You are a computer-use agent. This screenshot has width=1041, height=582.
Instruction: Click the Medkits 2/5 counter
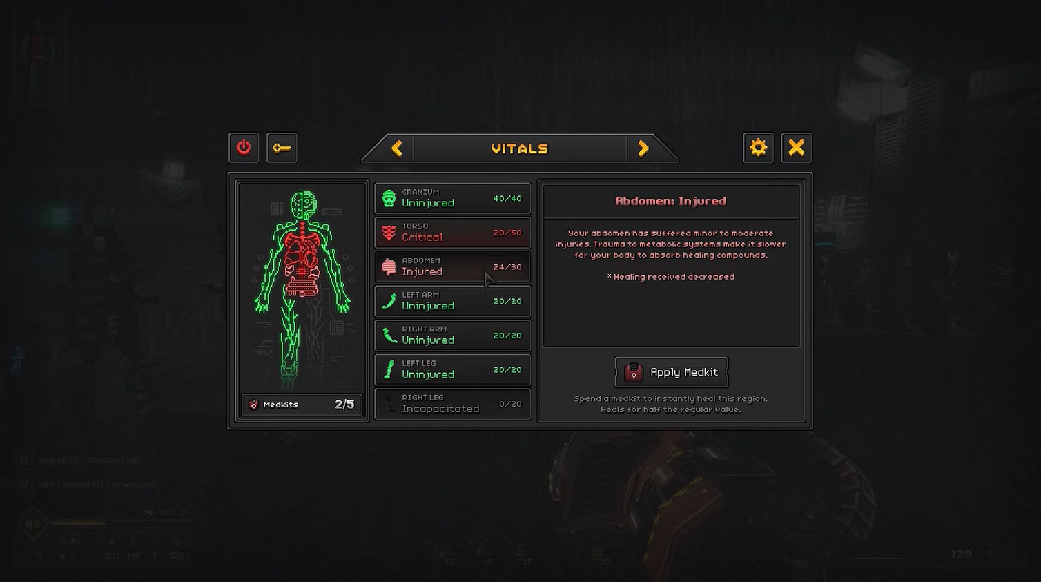tap(302, 405)
